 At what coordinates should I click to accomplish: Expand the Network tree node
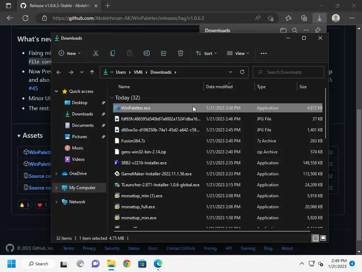coord(56,202)
